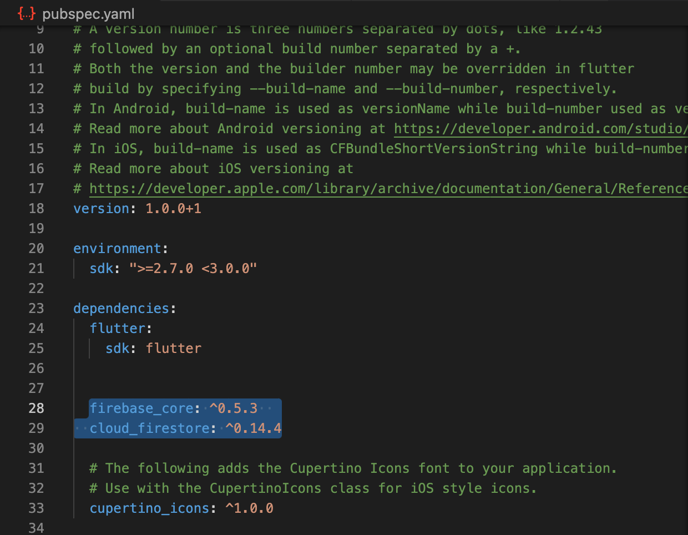Click the cupertino_icons dependency key
The width and height of the screenshot is (688, 535).
tap(149, 508)
